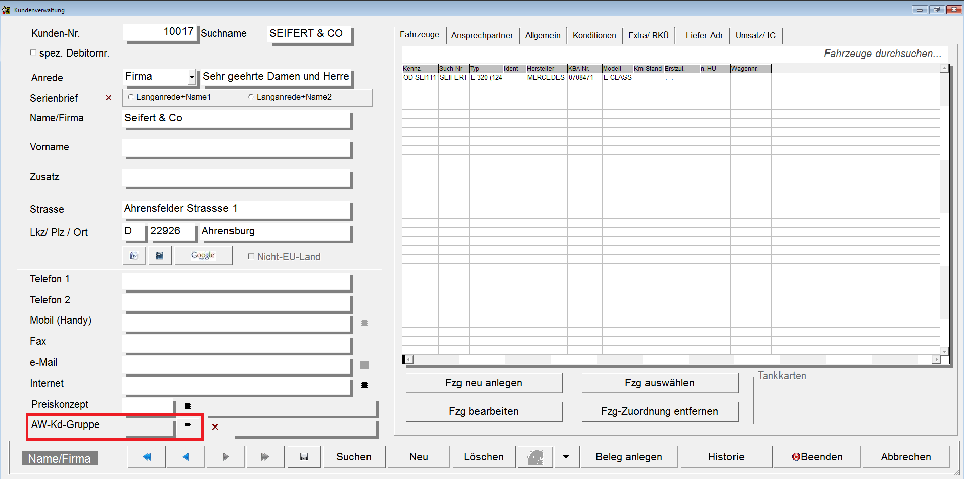Click Fzg bearbeiten button
Screen dimensions: 964x479
(x=484, y=411)
